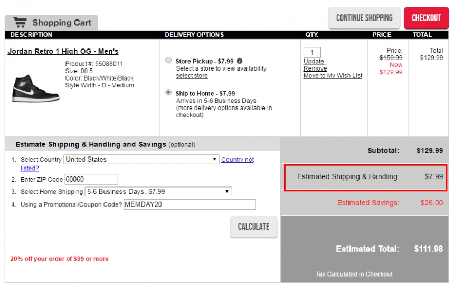
Task: Remove the item from cart
Action: (x=315, y=68)
